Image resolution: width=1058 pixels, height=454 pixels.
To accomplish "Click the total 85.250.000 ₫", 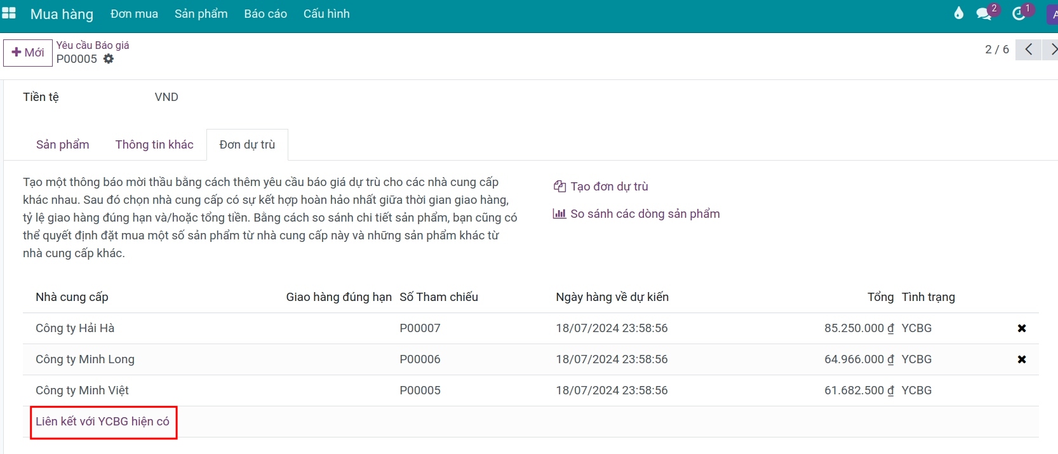I will point(859,328).
